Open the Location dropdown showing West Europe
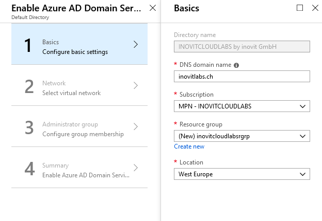 click(x=242, y=174)
